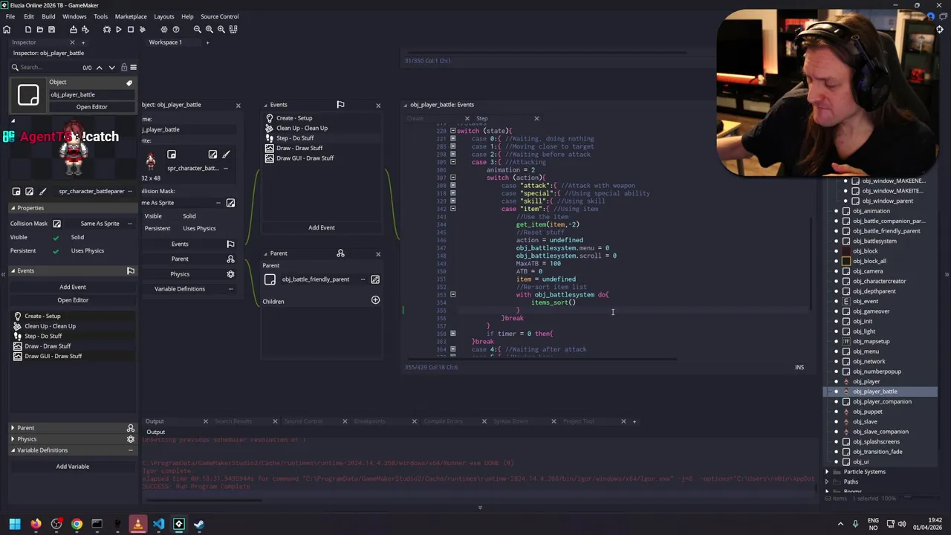Clean the build cache with broom icon
951x535 pixels.
point(143,29)
